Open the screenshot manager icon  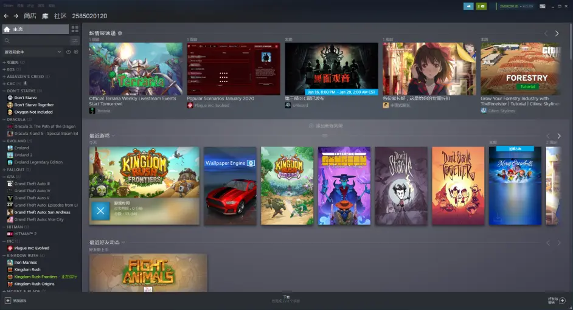(543, 6)
